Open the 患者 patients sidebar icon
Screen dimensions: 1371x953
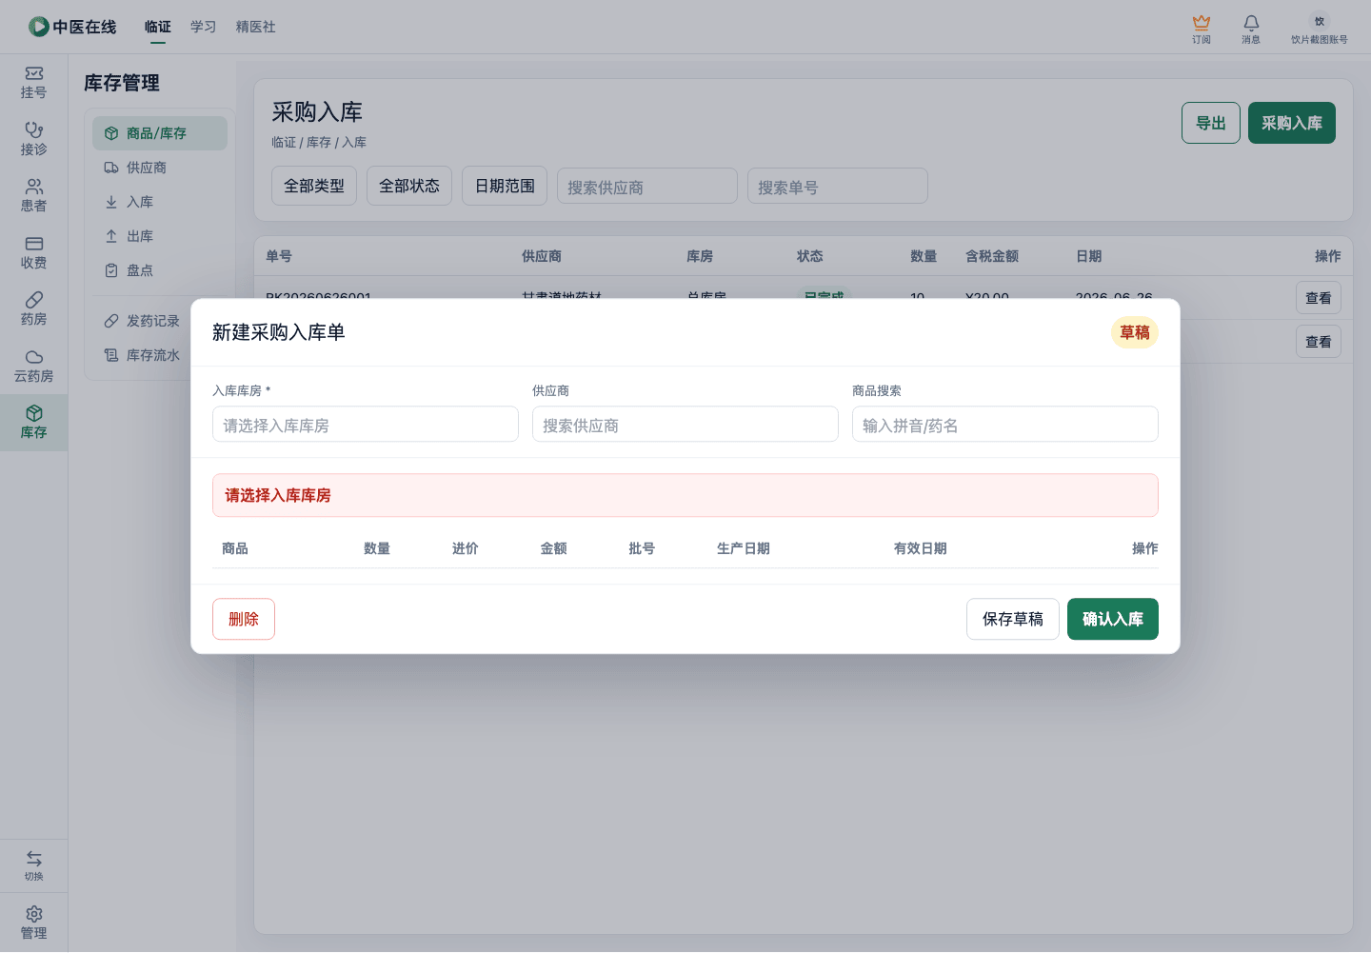[33, 196]
